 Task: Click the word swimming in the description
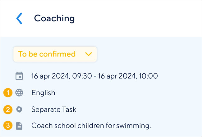pyautogui.click(x=134, y=126)
